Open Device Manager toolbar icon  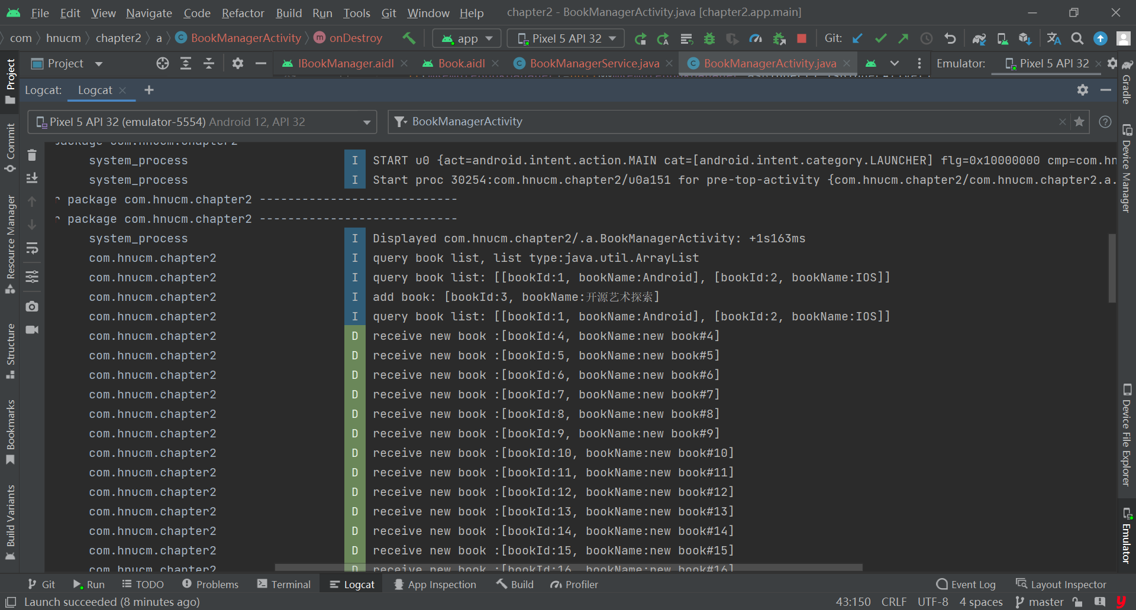point(1002,39)
